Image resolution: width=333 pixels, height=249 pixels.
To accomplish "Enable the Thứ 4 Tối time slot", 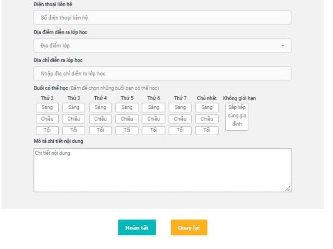I will click(x=100, y=130).
